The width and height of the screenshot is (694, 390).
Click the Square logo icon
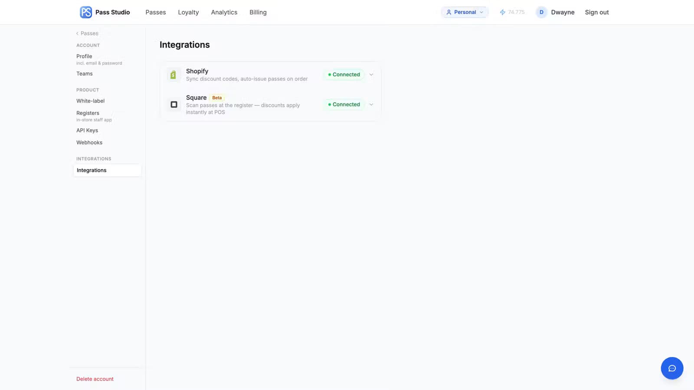(174, 104)
